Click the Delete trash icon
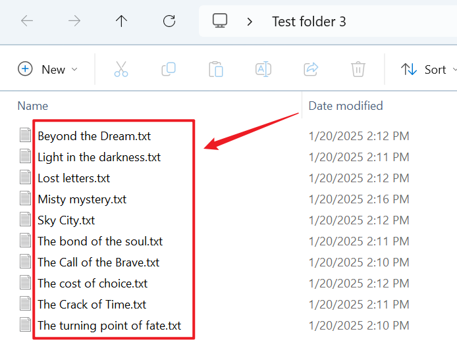The height and width of the screenshot is (350, 457). (358, 69)
